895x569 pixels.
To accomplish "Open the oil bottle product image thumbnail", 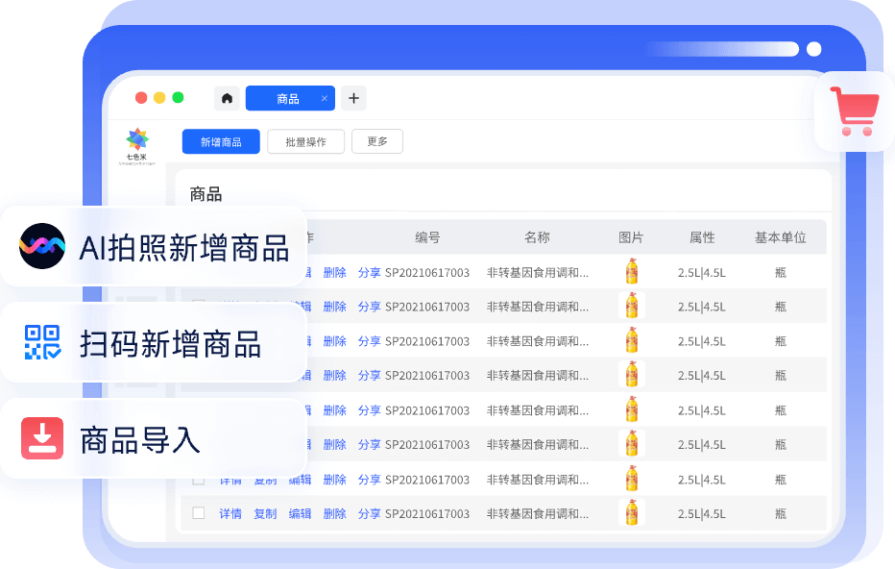I will click(631, 271).
